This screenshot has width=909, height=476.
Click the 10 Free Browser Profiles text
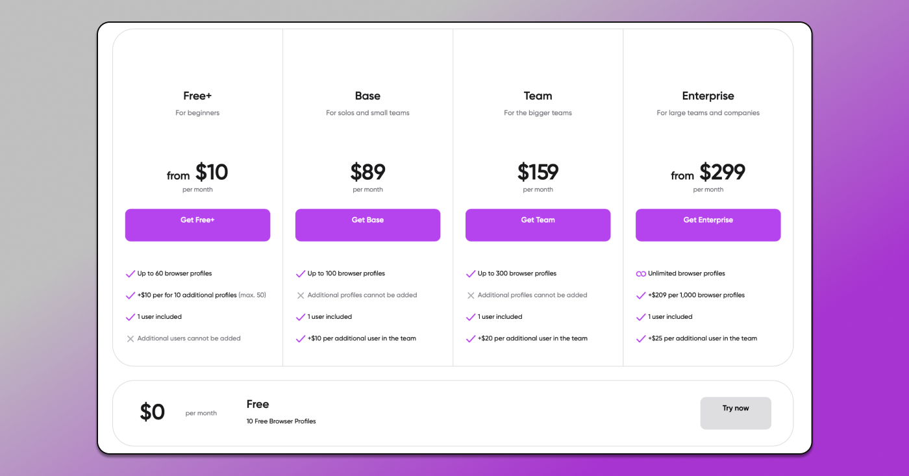(280, 421)
